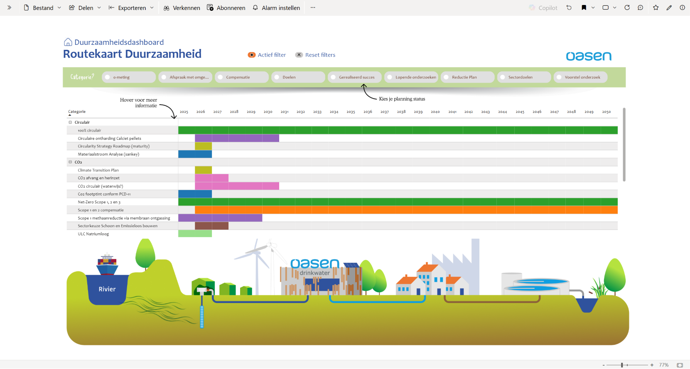690x369 pixels.
Task: Open the view options dropdown arrow
Action: coord(615,7)
